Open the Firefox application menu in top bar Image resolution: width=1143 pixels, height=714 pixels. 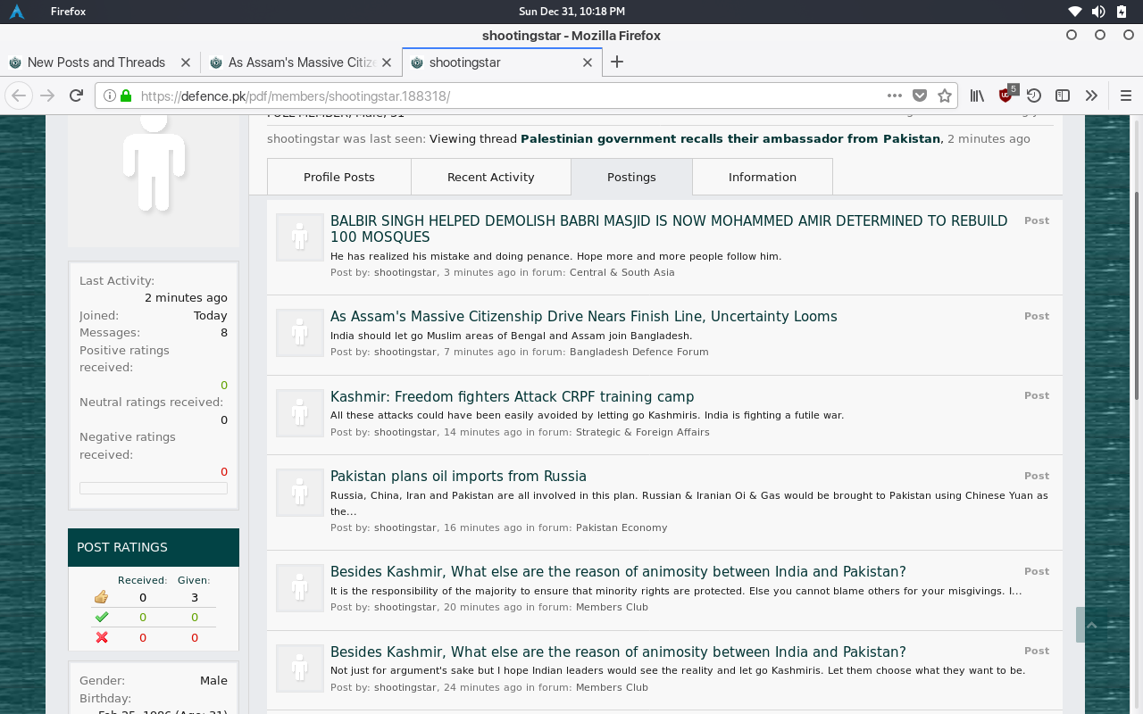[x=70, y=12]
